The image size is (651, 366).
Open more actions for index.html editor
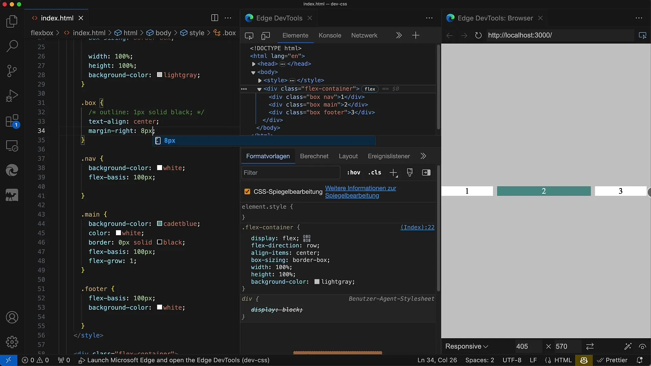228,18
